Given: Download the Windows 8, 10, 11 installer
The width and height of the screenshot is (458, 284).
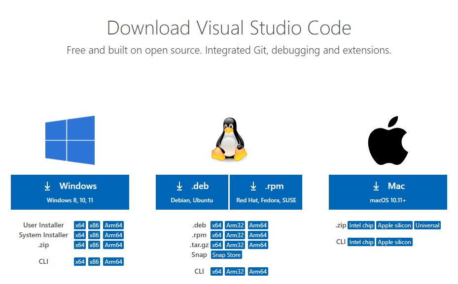Looking at the screenshot, I should pos(70,192).
